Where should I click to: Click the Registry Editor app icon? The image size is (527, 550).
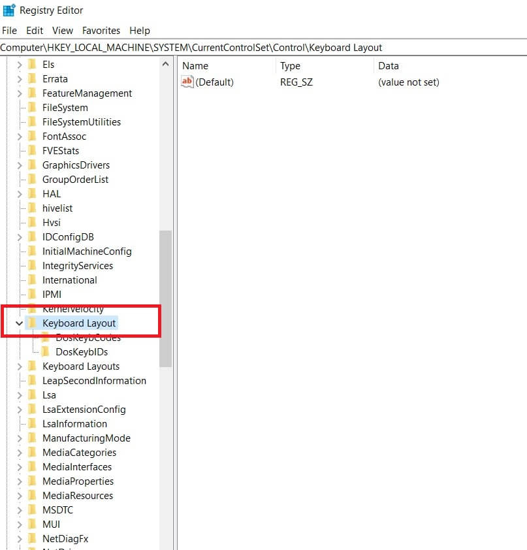click(8, 10)
